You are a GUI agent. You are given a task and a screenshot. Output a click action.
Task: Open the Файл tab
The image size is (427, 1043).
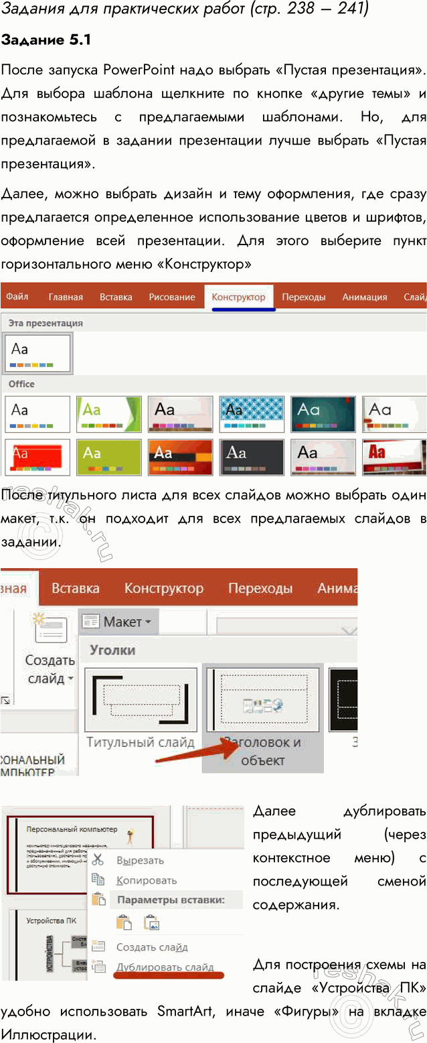point(17,297)
